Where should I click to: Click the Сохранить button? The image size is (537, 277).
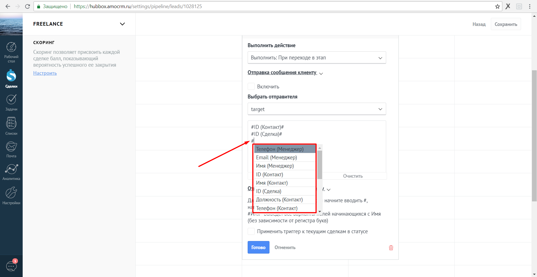point(506,24)
